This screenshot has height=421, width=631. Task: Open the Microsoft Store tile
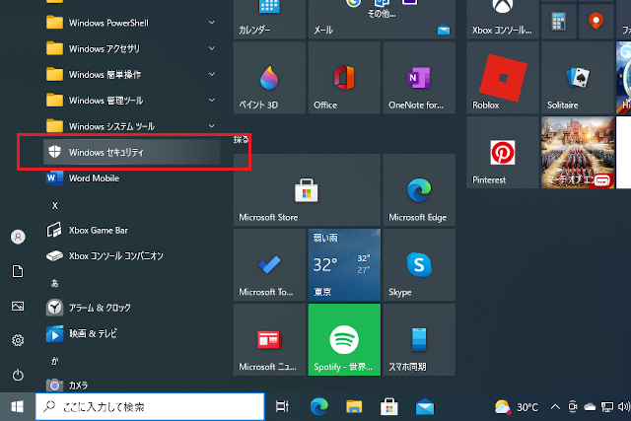307,189
